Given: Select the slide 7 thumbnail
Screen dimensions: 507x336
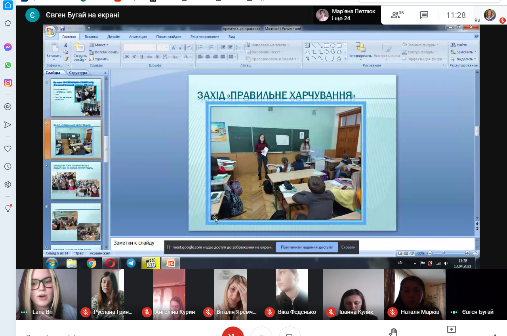Looking at the screenshot, I should click(76, 180).
